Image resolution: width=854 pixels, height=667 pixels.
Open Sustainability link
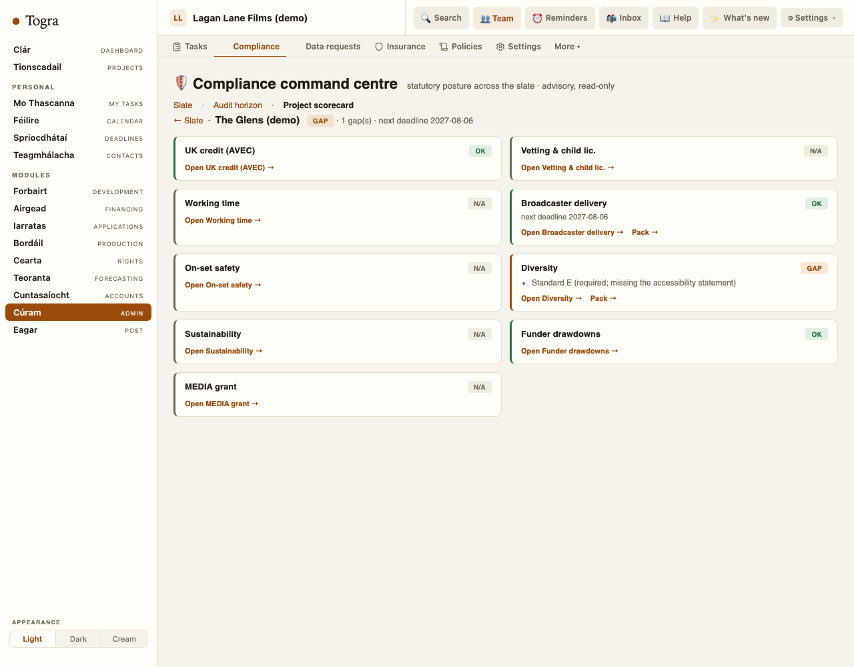point(224,351)
